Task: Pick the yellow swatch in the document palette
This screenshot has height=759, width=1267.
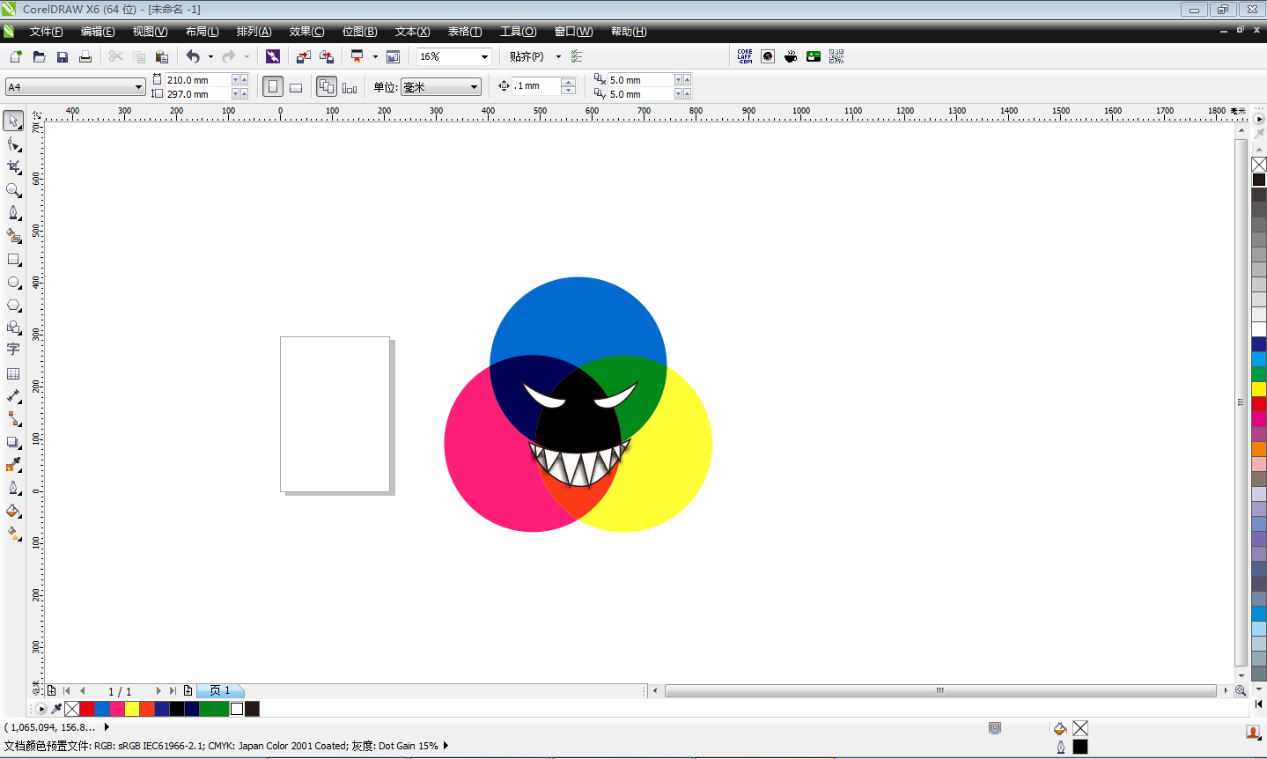Action: click(x=132, y=709)
